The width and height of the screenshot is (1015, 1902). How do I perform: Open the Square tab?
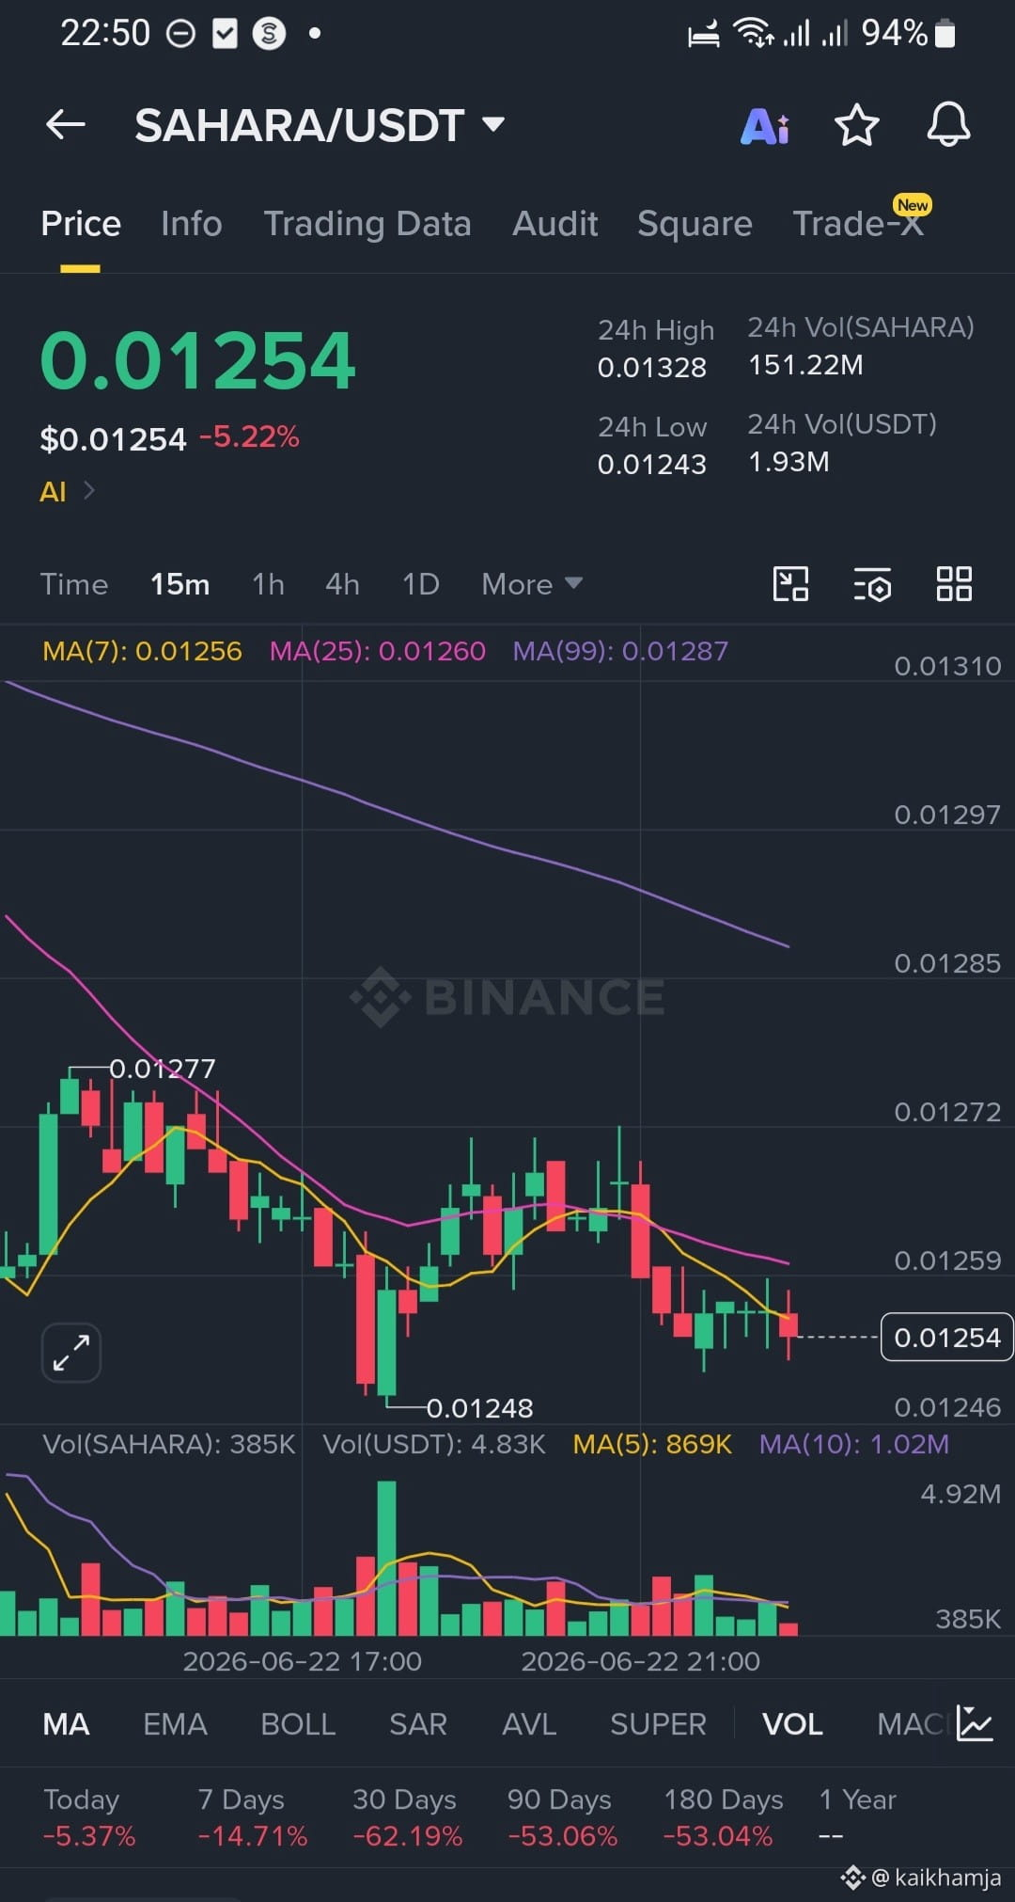tap(695, 224)
